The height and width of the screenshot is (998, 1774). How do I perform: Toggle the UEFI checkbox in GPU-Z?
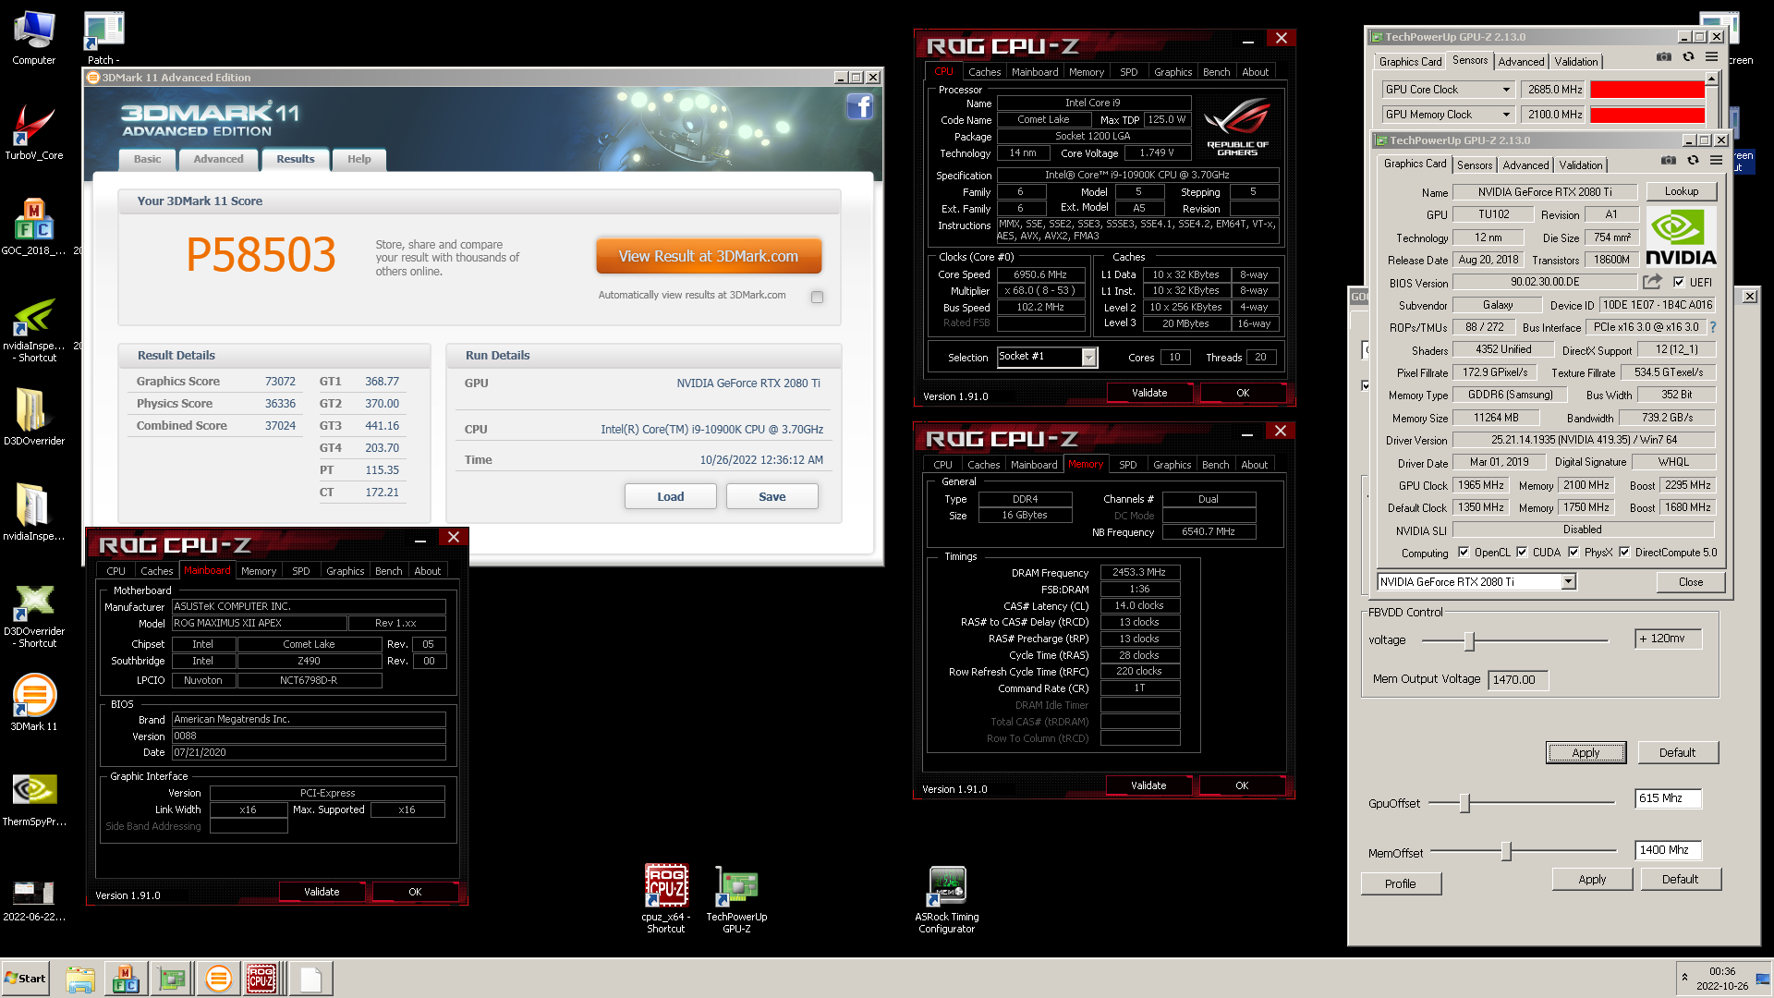point(1679,283)
